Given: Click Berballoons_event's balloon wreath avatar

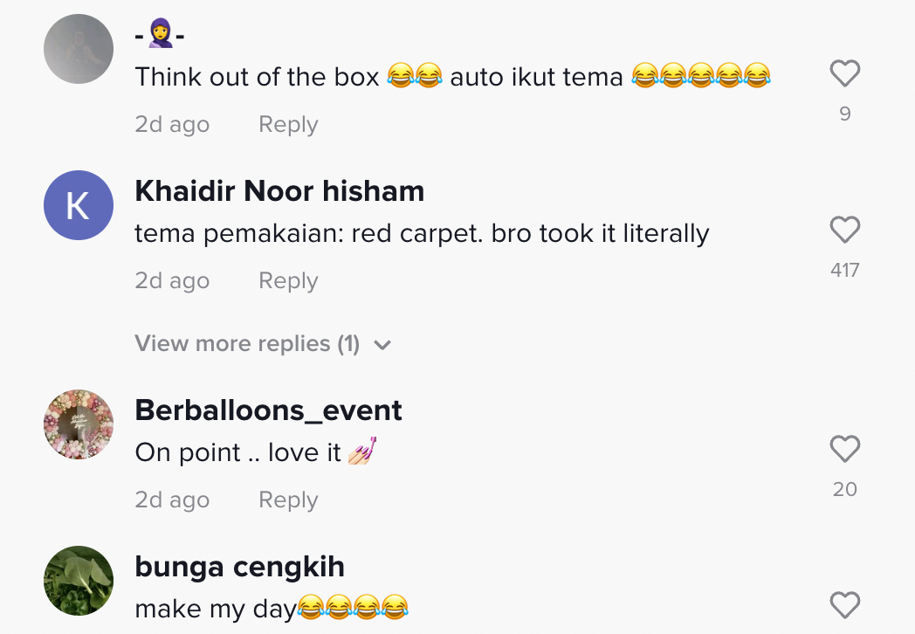Looking at the screenshot, I should click(79, 424).
